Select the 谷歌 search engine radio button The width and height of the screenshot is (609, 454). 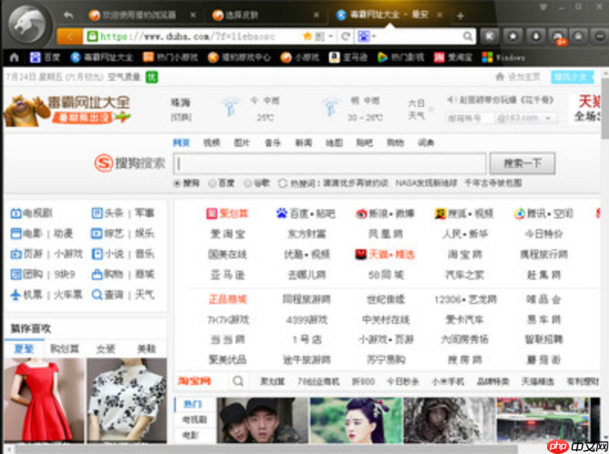click(x=247, y=183)
